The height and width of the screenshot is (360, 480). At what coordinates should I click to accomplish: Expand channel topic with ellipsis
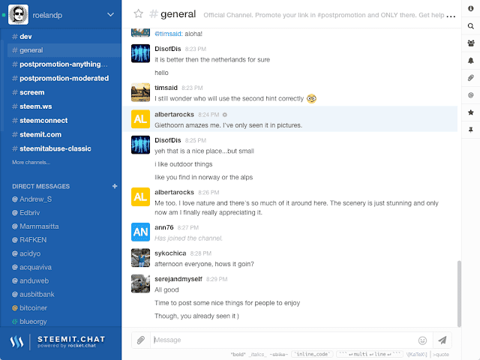coord(451,16)
